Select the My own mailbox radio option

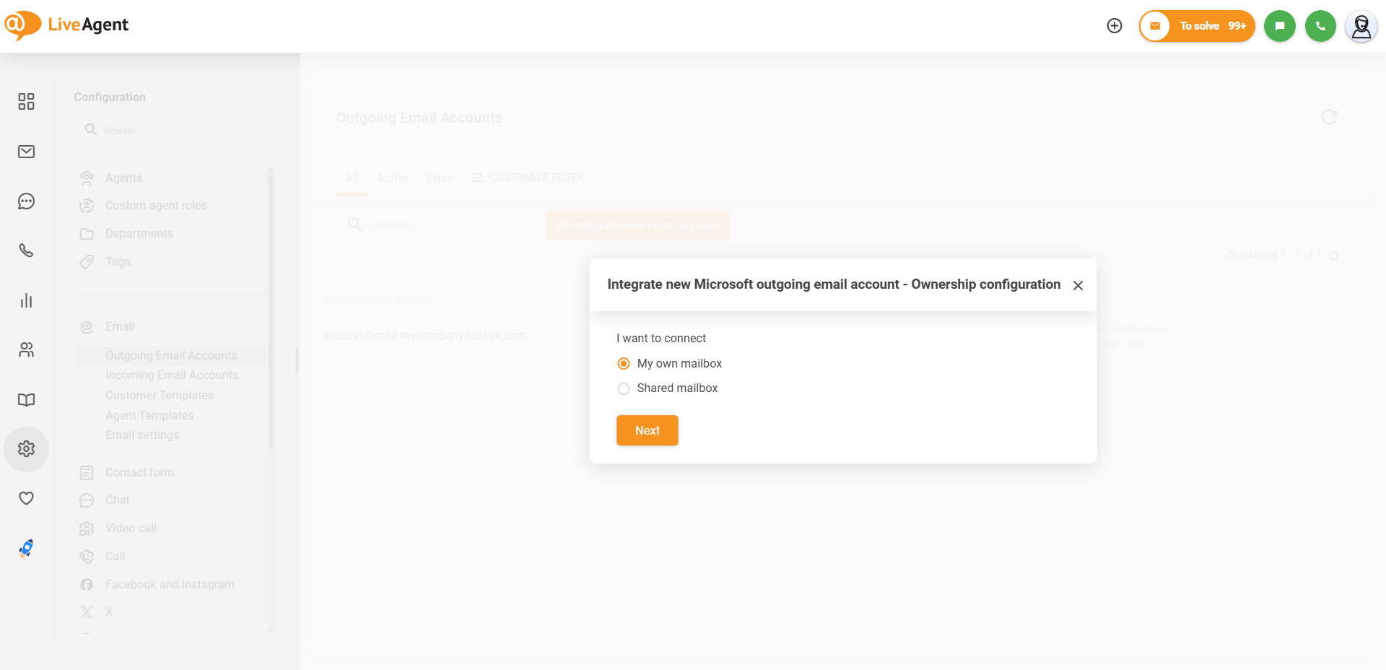coord(624,364)
